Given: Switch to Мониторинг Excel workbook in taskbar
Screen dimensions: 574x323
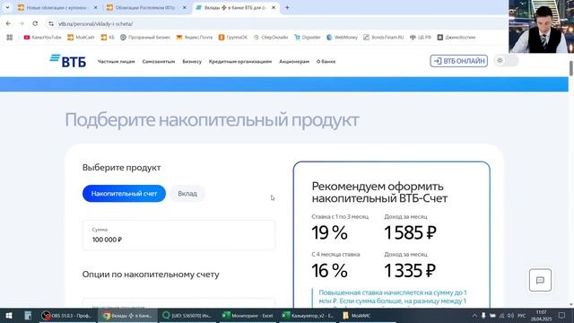Looking at the screenshot, I should point(248,316).
